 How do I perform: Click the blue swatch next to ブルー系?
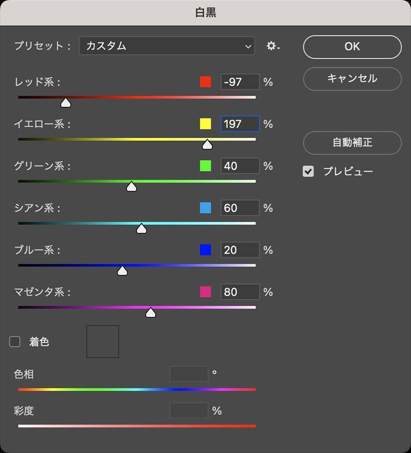click(x=205, y=250)
